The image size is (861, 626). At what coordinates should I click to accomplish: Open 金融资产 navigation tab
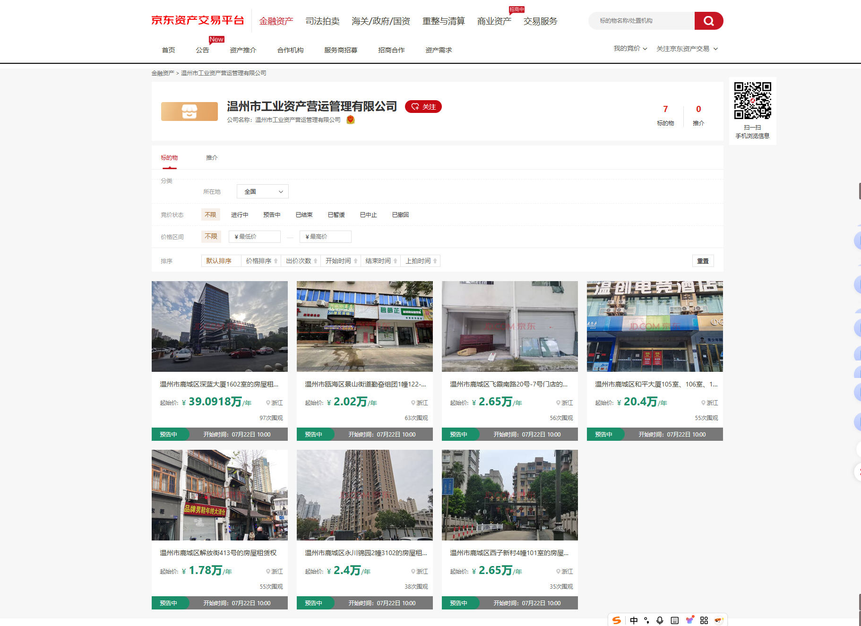(x=276, y=21)
